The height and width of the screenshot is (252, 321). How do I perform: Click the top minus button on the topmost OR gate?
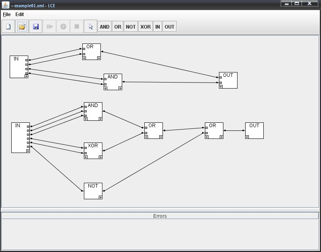[84, 49]
